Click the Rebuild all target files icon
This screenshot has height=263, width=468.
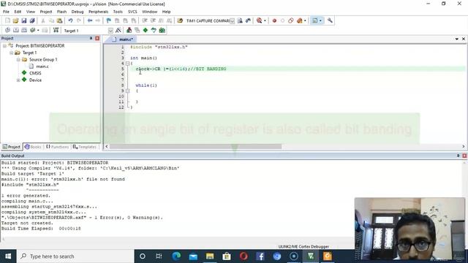[x=24, y=31]
